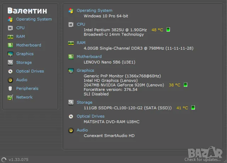Click the version number v1.33.075 in status bar
Screen dimensions: 227x163
pos(19,159)
